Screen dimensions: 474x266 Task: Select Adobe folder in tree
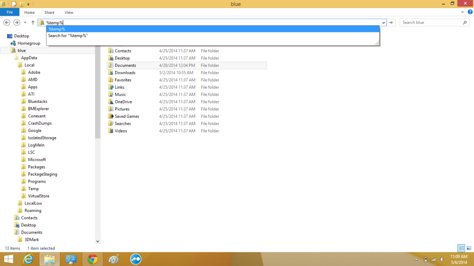tap(34, 73)
